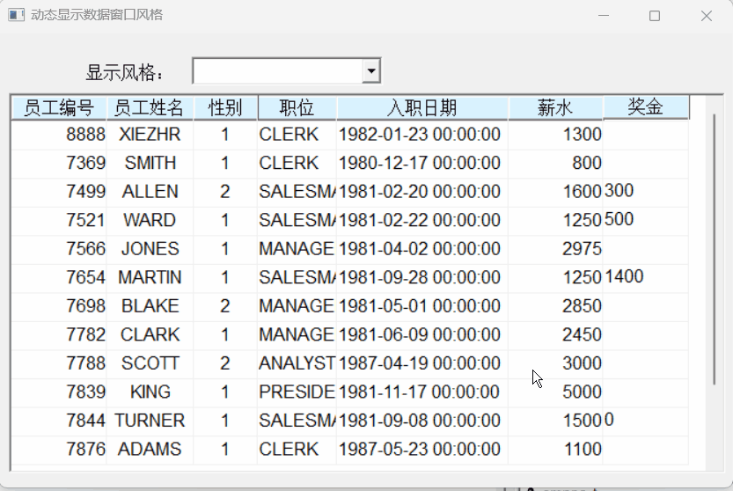Select name cell JONES

tap(150, 249)
